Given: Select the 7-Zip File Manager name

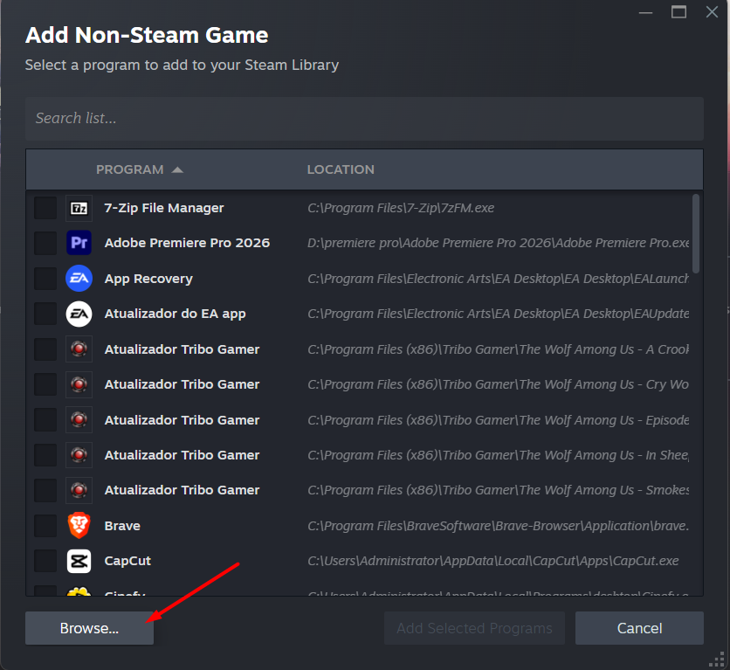Looking at the screenshot, I should pyautogui.click(x=164, y=208).
